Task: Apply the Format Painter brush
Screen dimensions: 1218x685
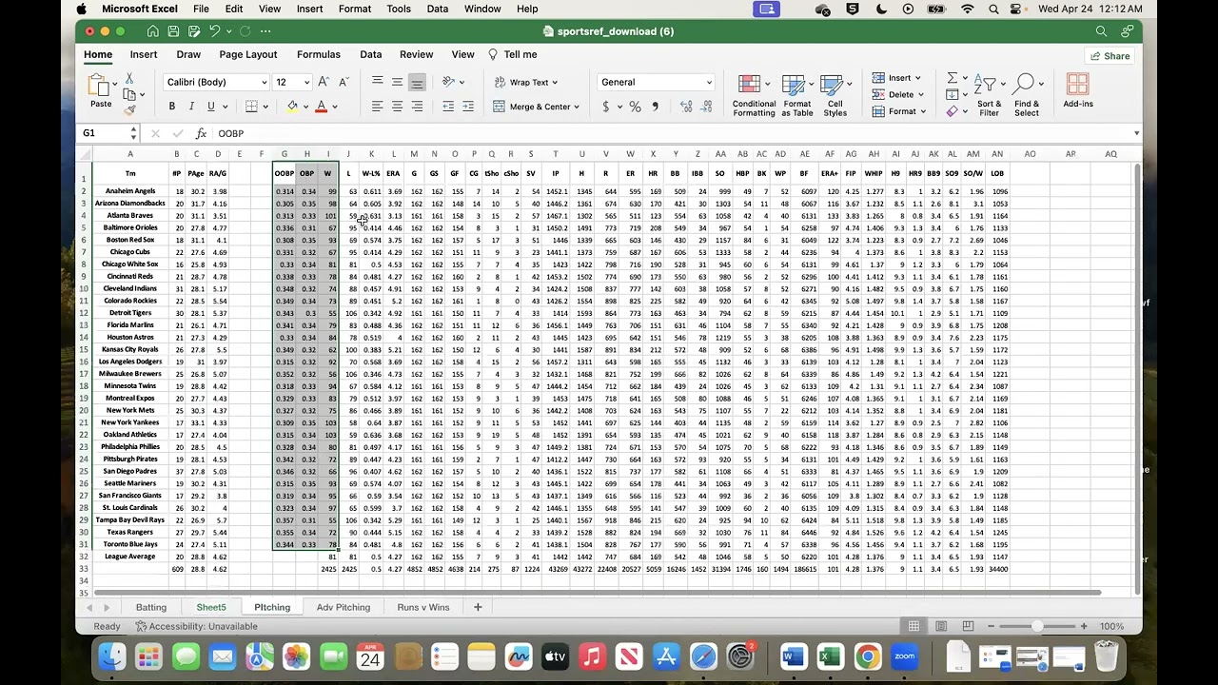Action: point(129,109)
